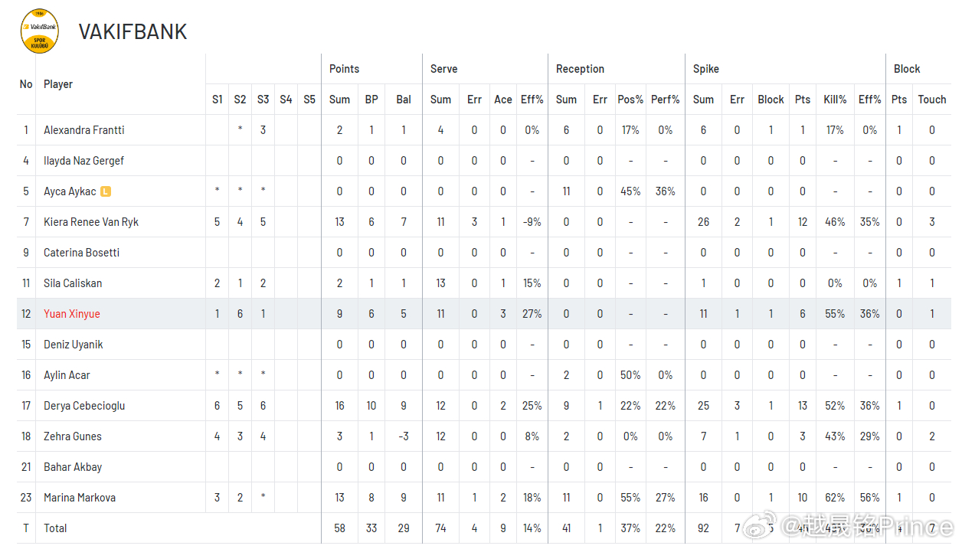
Task: Click the Points column group header
Action: pos(345,69)
